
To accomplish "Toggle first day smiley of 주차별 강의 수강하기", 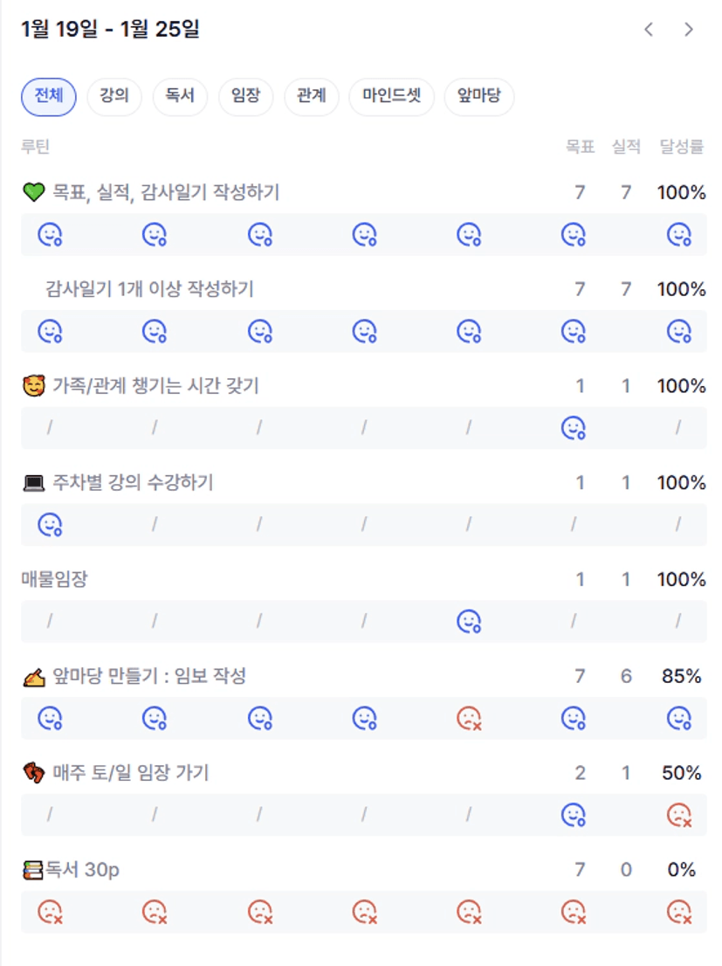I will click(x=50, y=524).
